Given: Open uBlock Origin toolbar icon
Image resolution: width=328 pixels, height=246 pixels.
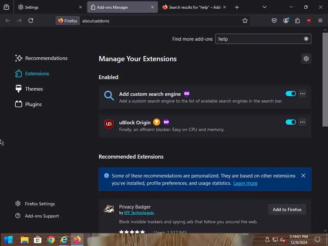Looking at the screenshot, I should pos(309,20).
